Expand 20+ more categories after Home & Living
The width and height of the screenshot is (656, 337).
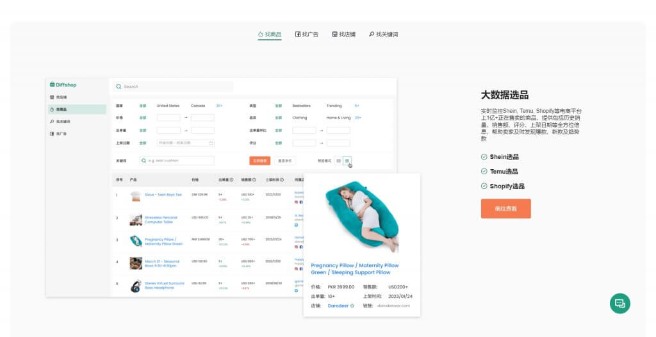click(x=358, y=118)
